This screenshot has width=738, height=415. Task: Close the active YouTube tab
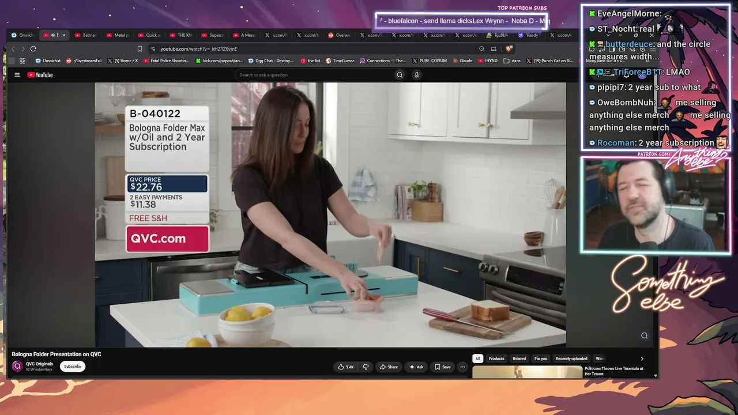(x=64, y=35)
